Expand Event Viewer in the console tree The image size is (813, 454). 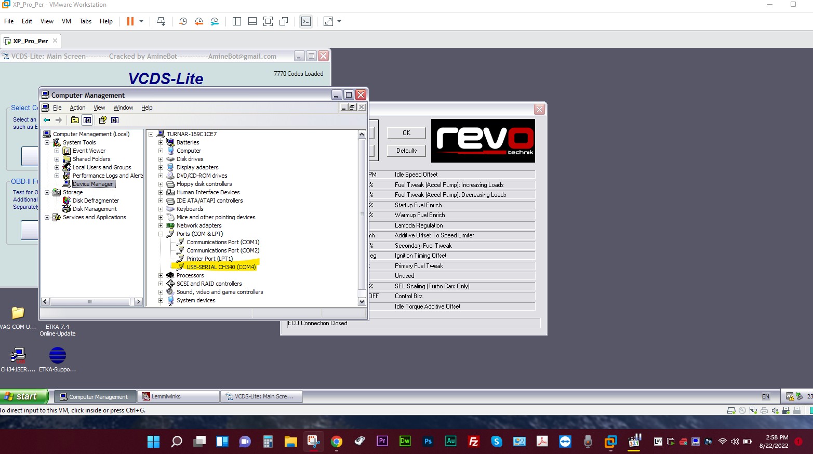57,151
